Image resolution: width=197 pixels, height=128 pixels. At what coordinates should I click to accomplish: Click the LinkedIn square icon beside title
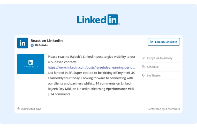[22, 43]
